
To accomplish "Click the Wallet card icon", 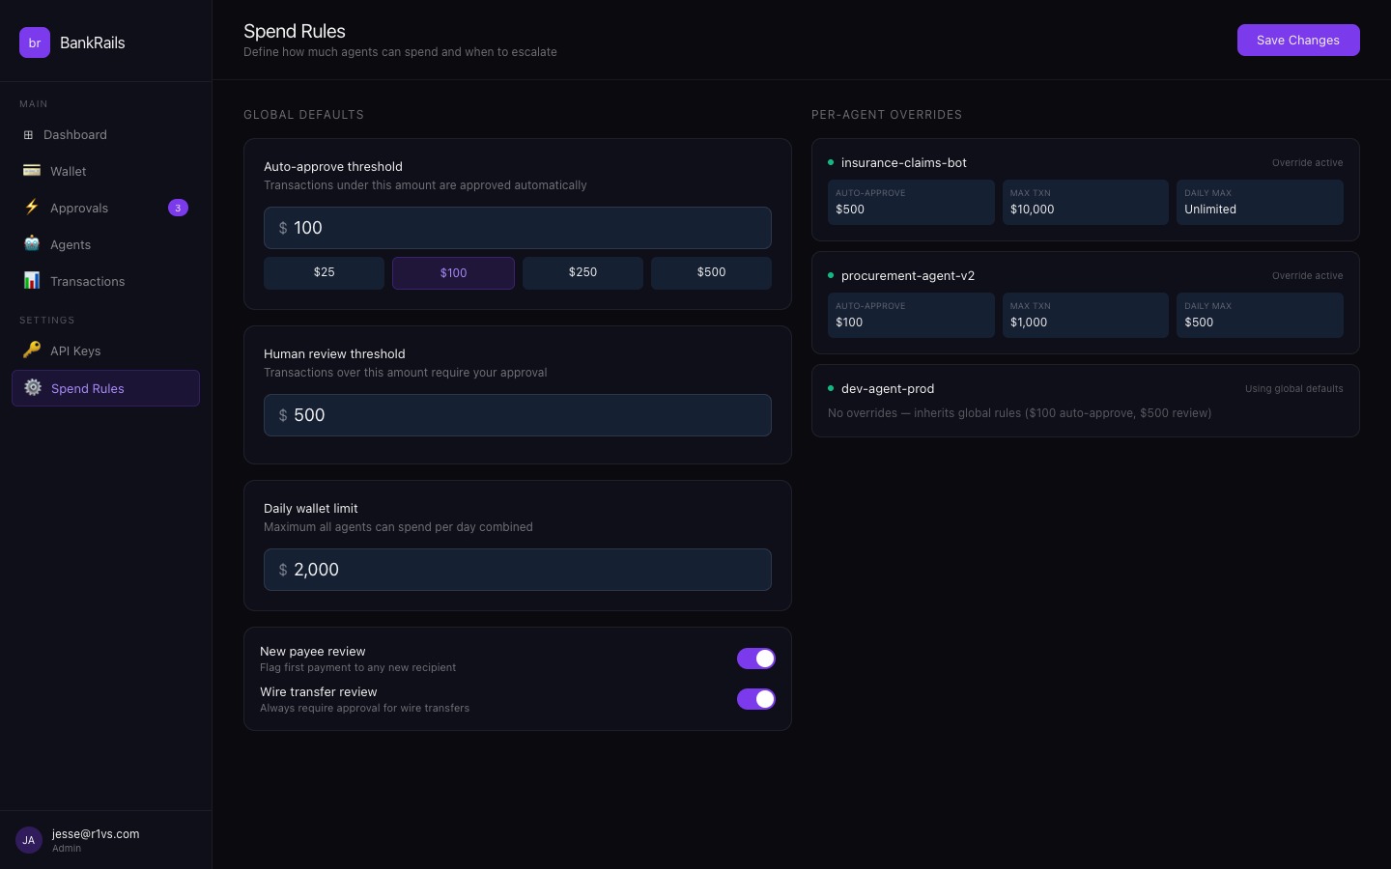I will [x=32, y=171].
